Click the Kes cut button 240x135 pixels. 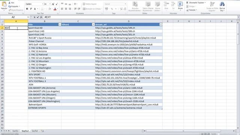11,3
